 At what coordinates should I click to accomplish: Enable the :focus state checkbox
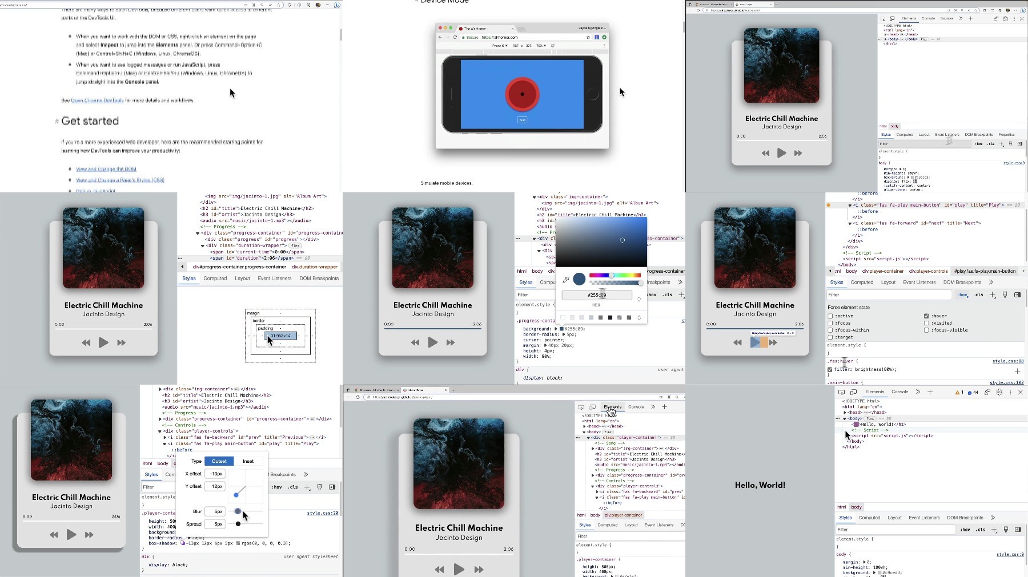pyautogui.click(x=830, y=323)
